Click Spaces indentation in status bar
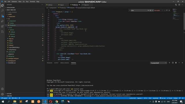185x104 pixels. coord(140,98)
